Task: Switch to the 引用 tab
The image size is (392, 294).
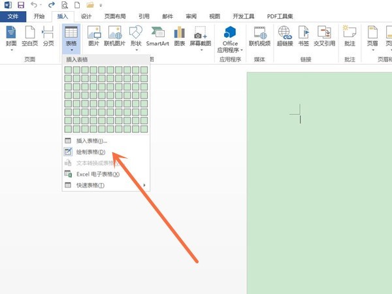Action: [144, 16]
